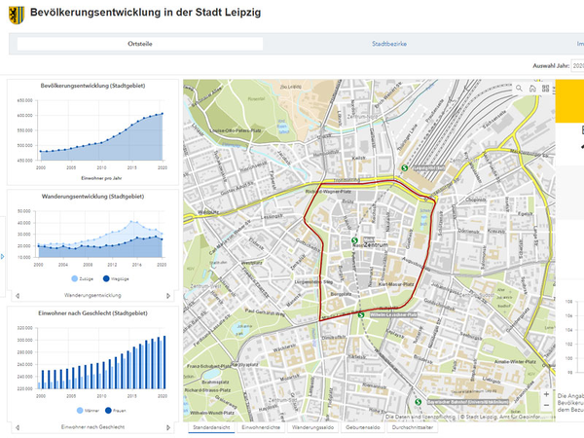Click the Zentrum label on the map

tap(376, 244)
